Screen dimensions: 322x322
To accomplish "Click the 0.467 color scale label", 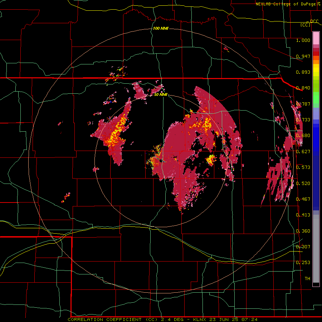I will [x=303, y=199].
